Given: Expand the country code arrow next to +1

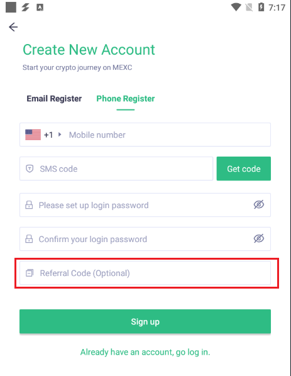Looking at the screenshot, I should coord(60,135).
